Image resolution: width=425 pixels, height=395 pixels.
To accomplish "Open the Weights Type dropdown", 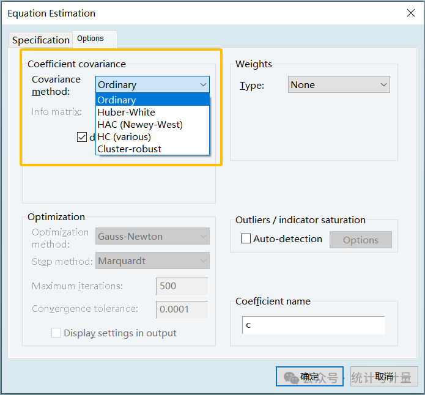I will pyautogui.click(x=339, y=84).
